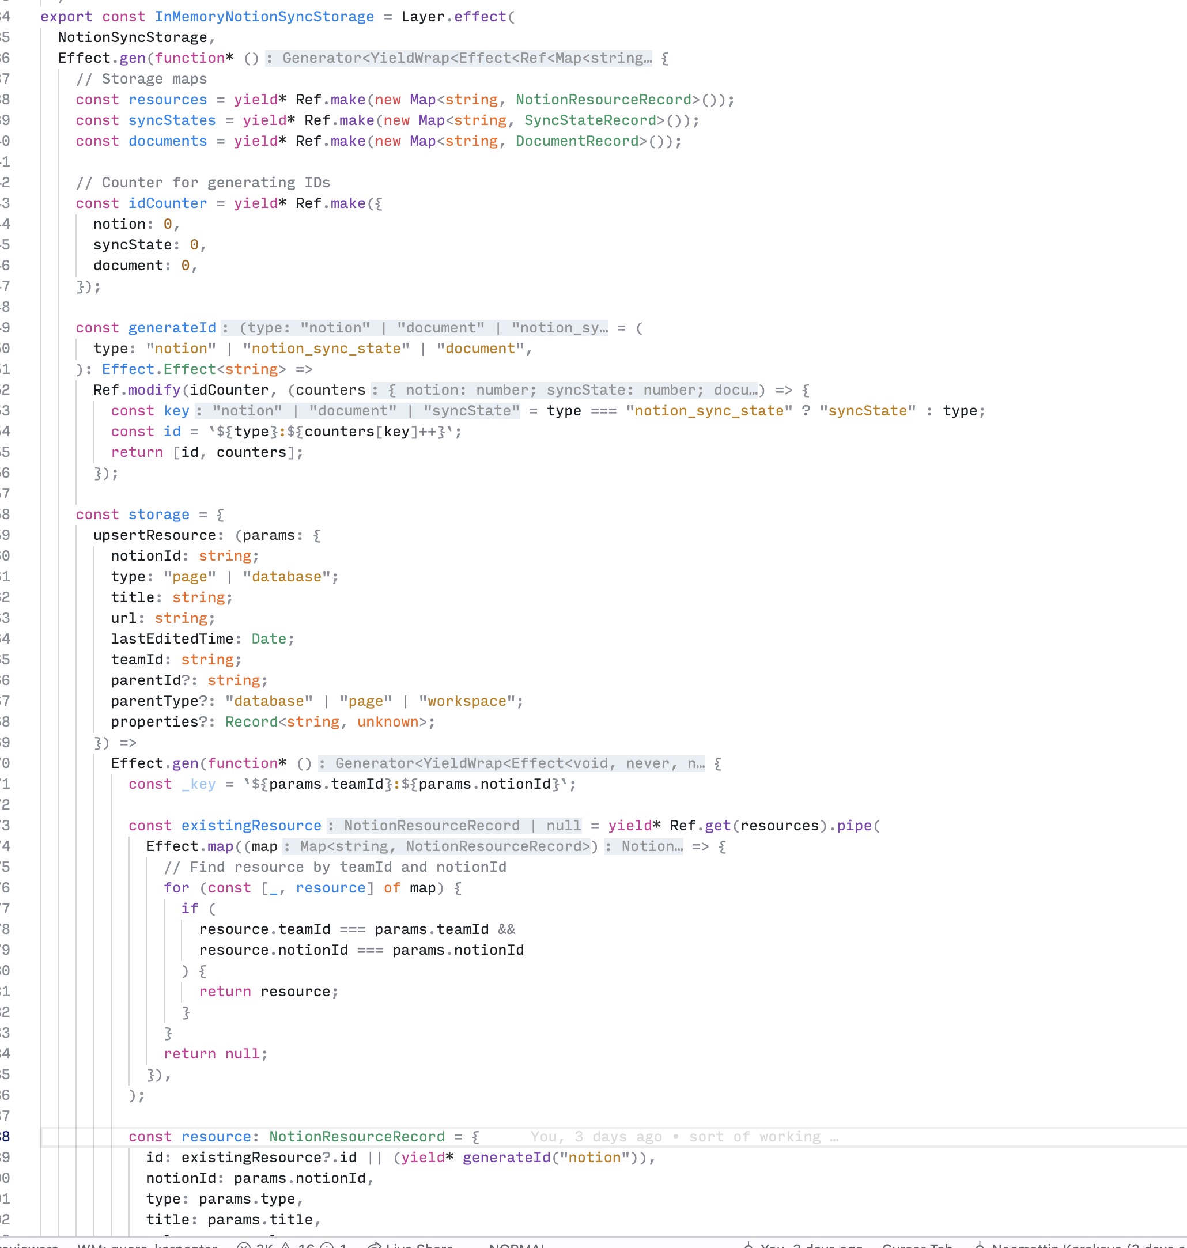Click the Cursor Tab status bar item
This screenshot has width=1187, height=1248.
coord(916,1244)
